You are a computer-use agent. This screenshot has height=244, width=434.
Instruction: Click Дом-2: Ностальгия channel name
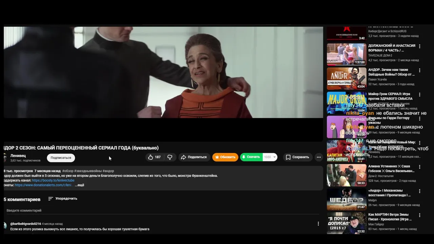point(381,176)
